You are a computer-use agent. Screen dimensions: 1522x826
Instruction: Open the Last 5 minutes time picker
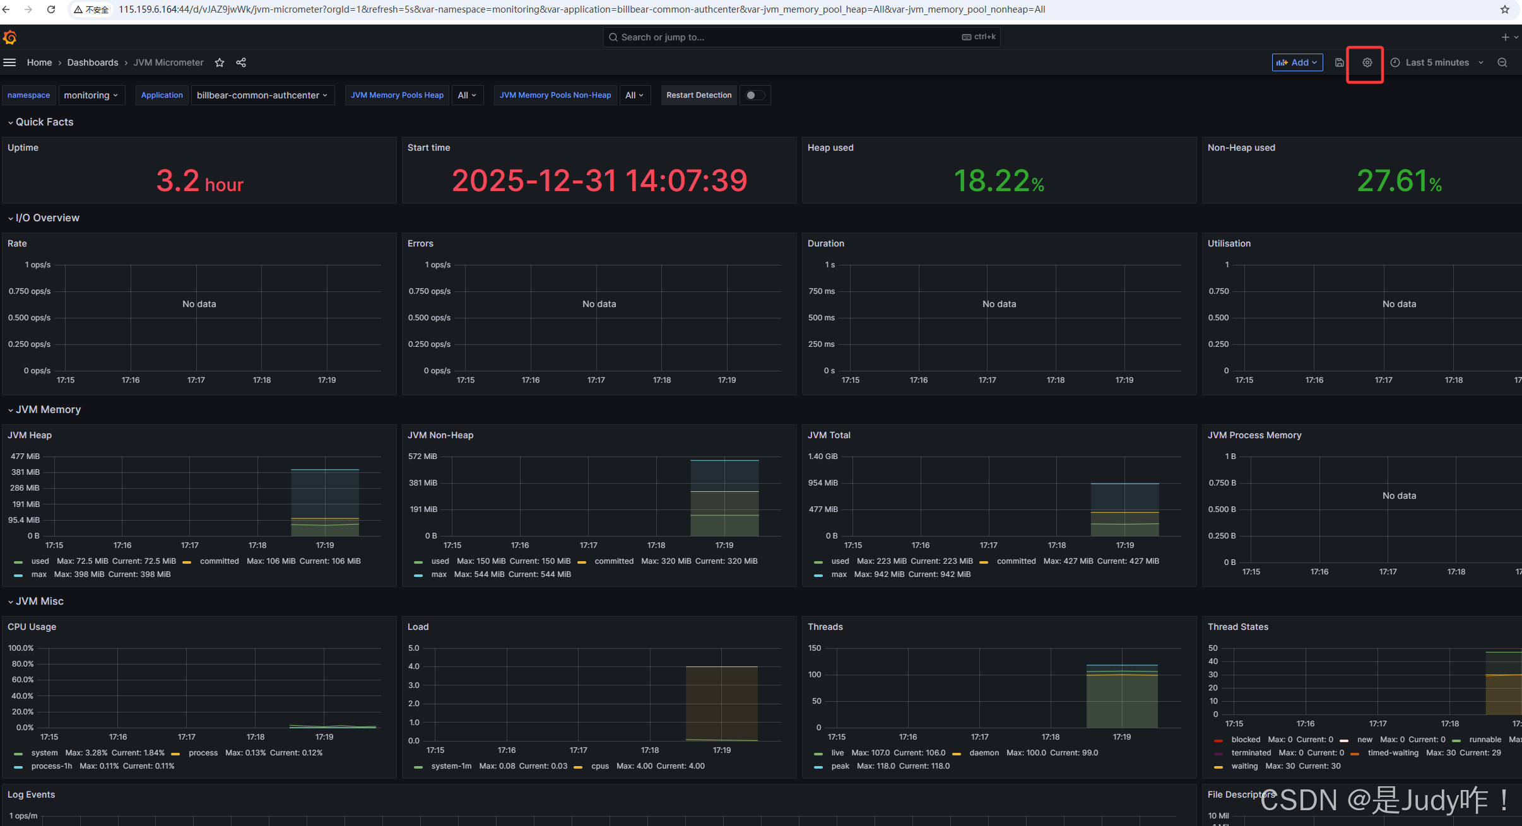tap(1437, 62)
